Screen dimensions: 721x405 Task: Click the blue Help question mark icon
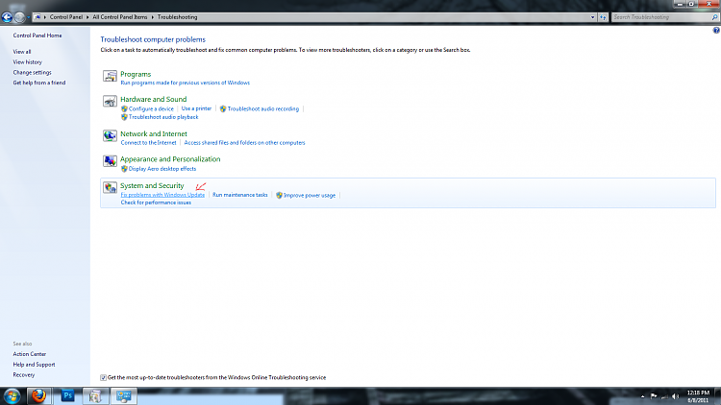click(716, 31)
